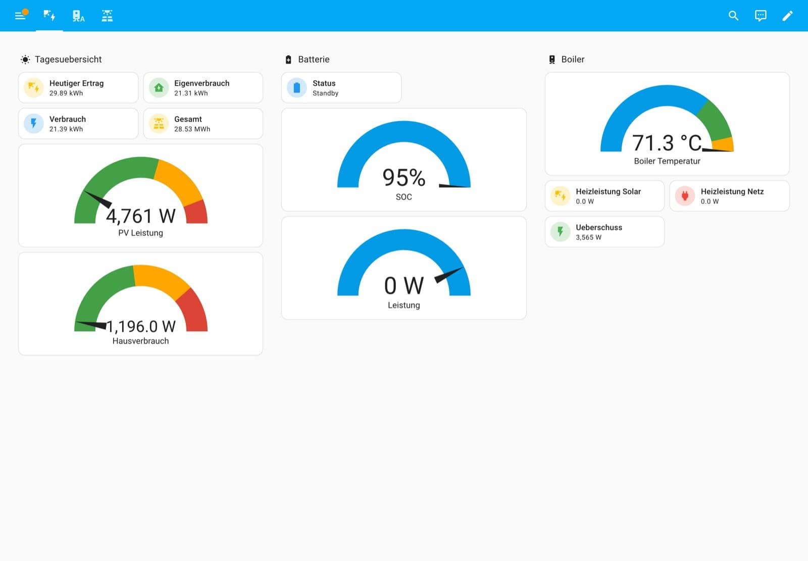This screenshot has width=808, height=561.
Task: Open the solar panel view tab
Action: click(107, 16)
